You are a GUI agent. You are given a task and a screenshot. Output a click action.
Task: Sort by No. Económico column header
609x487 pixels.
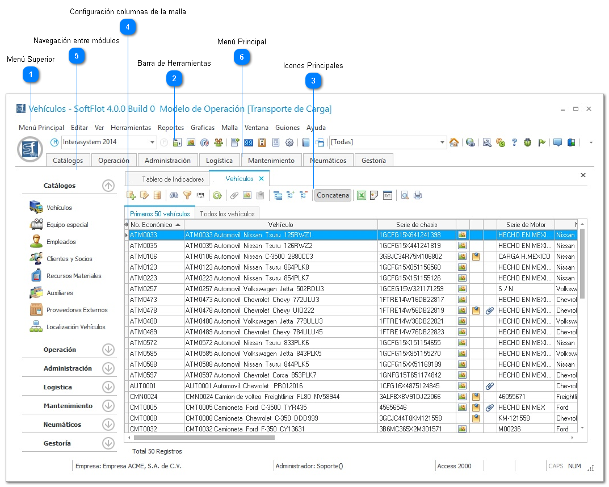click(x=151, y=225)
